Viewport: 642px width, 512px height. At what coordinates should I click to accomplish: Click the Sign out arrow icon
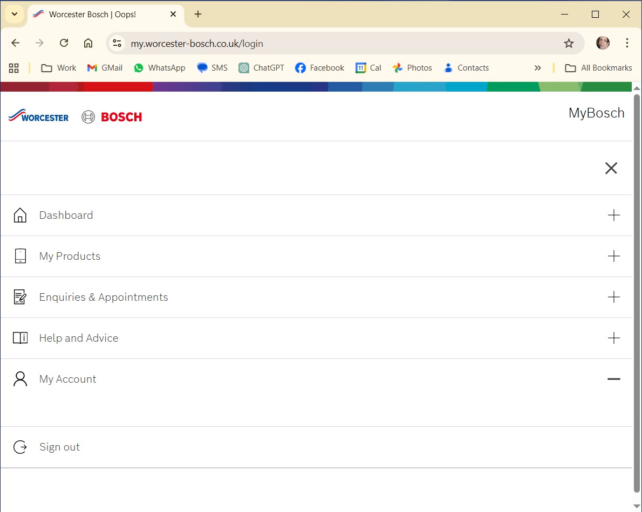[20, 447]
